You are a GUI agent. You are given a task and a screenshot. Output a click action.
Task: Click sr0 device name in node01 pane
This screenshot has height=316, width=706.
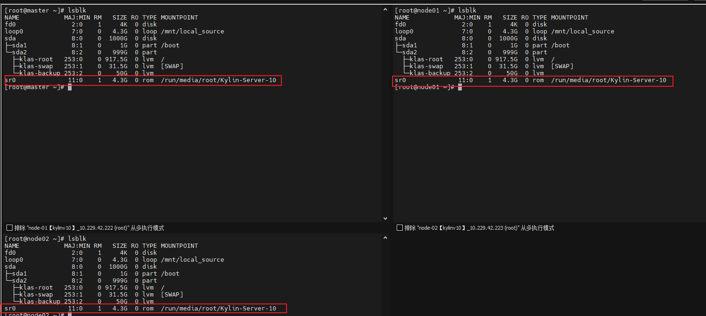pyautogui.click(x=400, y=80)
